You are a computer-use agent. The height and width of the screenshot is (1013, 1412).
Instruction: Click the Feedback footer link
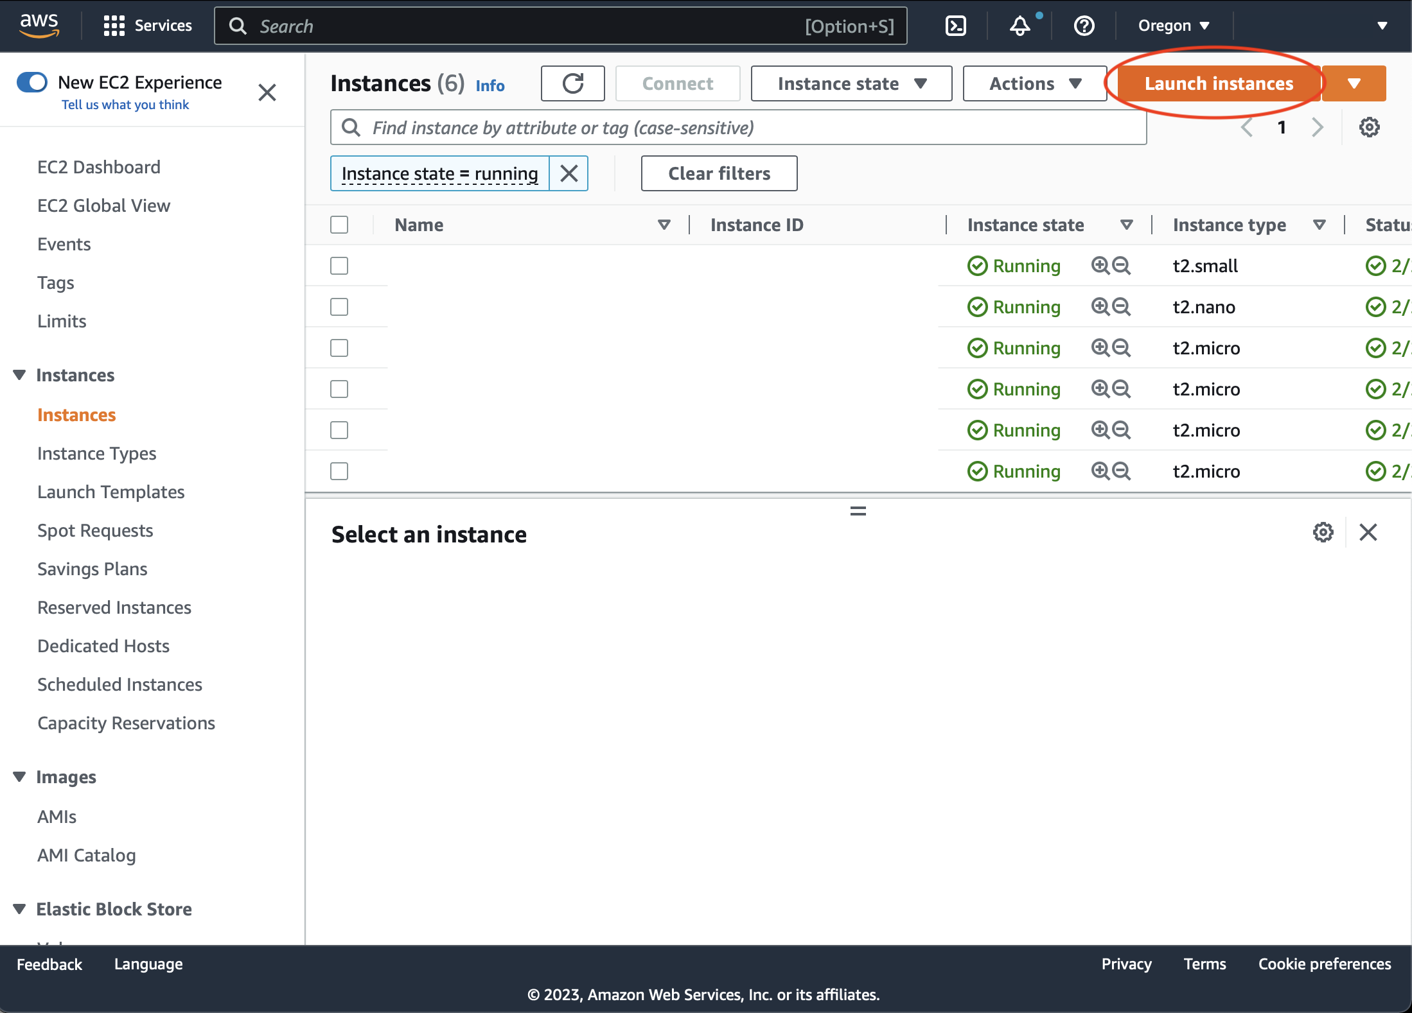pos(49,964)
